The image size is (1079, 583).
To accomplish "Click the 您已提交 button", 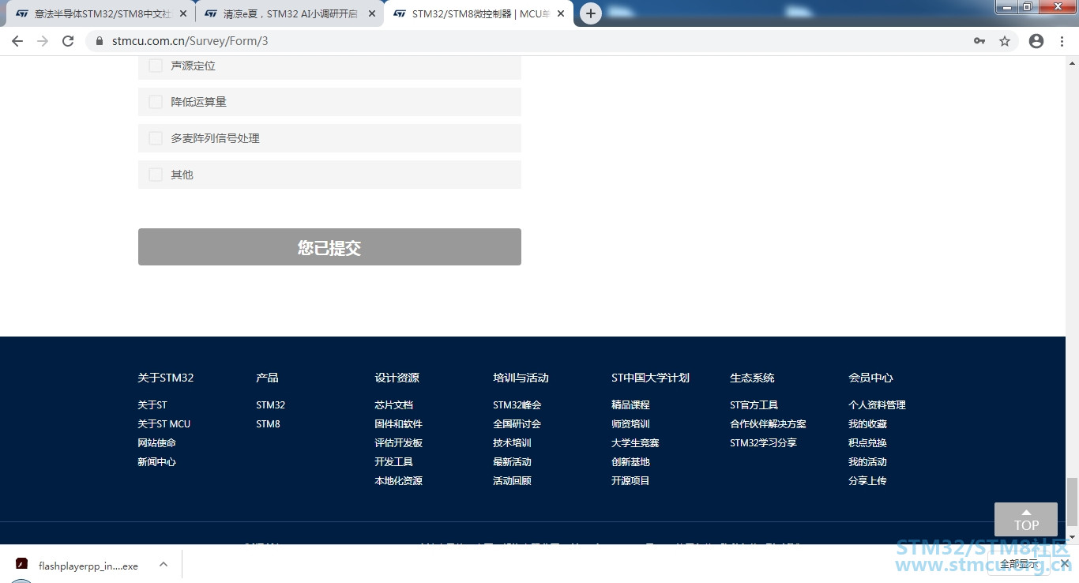I will 329,247.
